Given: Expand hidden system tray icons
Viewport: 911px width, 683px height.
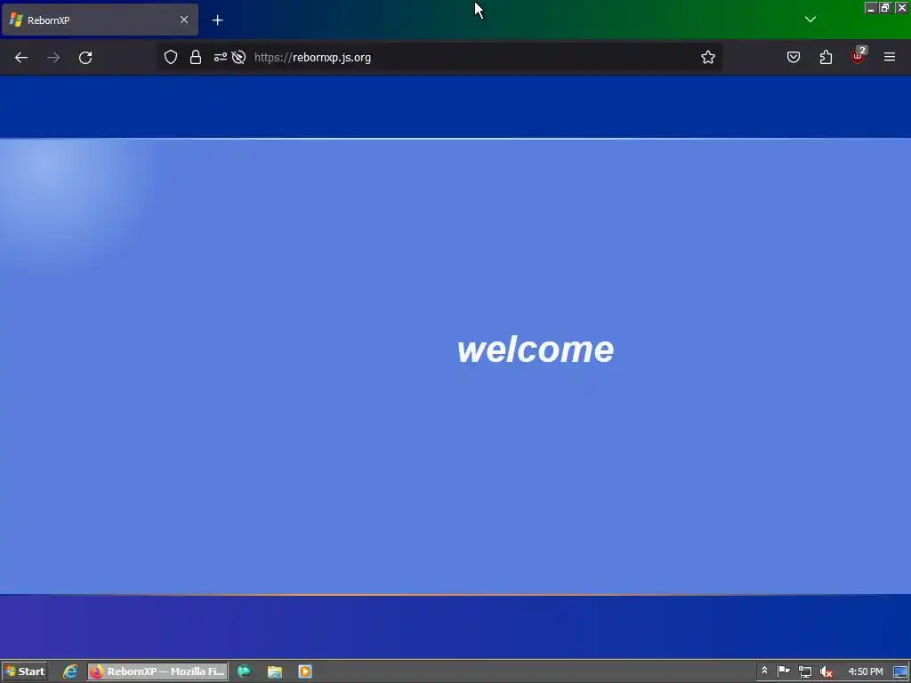Looking at the screenshot, I should [x=764, y=671].
